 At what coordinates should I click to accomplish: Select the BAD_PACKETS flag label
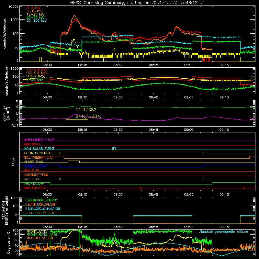tap(35, 188)
